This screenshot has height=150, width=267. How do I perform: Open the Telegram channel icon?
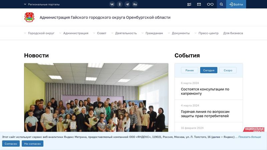[127, 4]
